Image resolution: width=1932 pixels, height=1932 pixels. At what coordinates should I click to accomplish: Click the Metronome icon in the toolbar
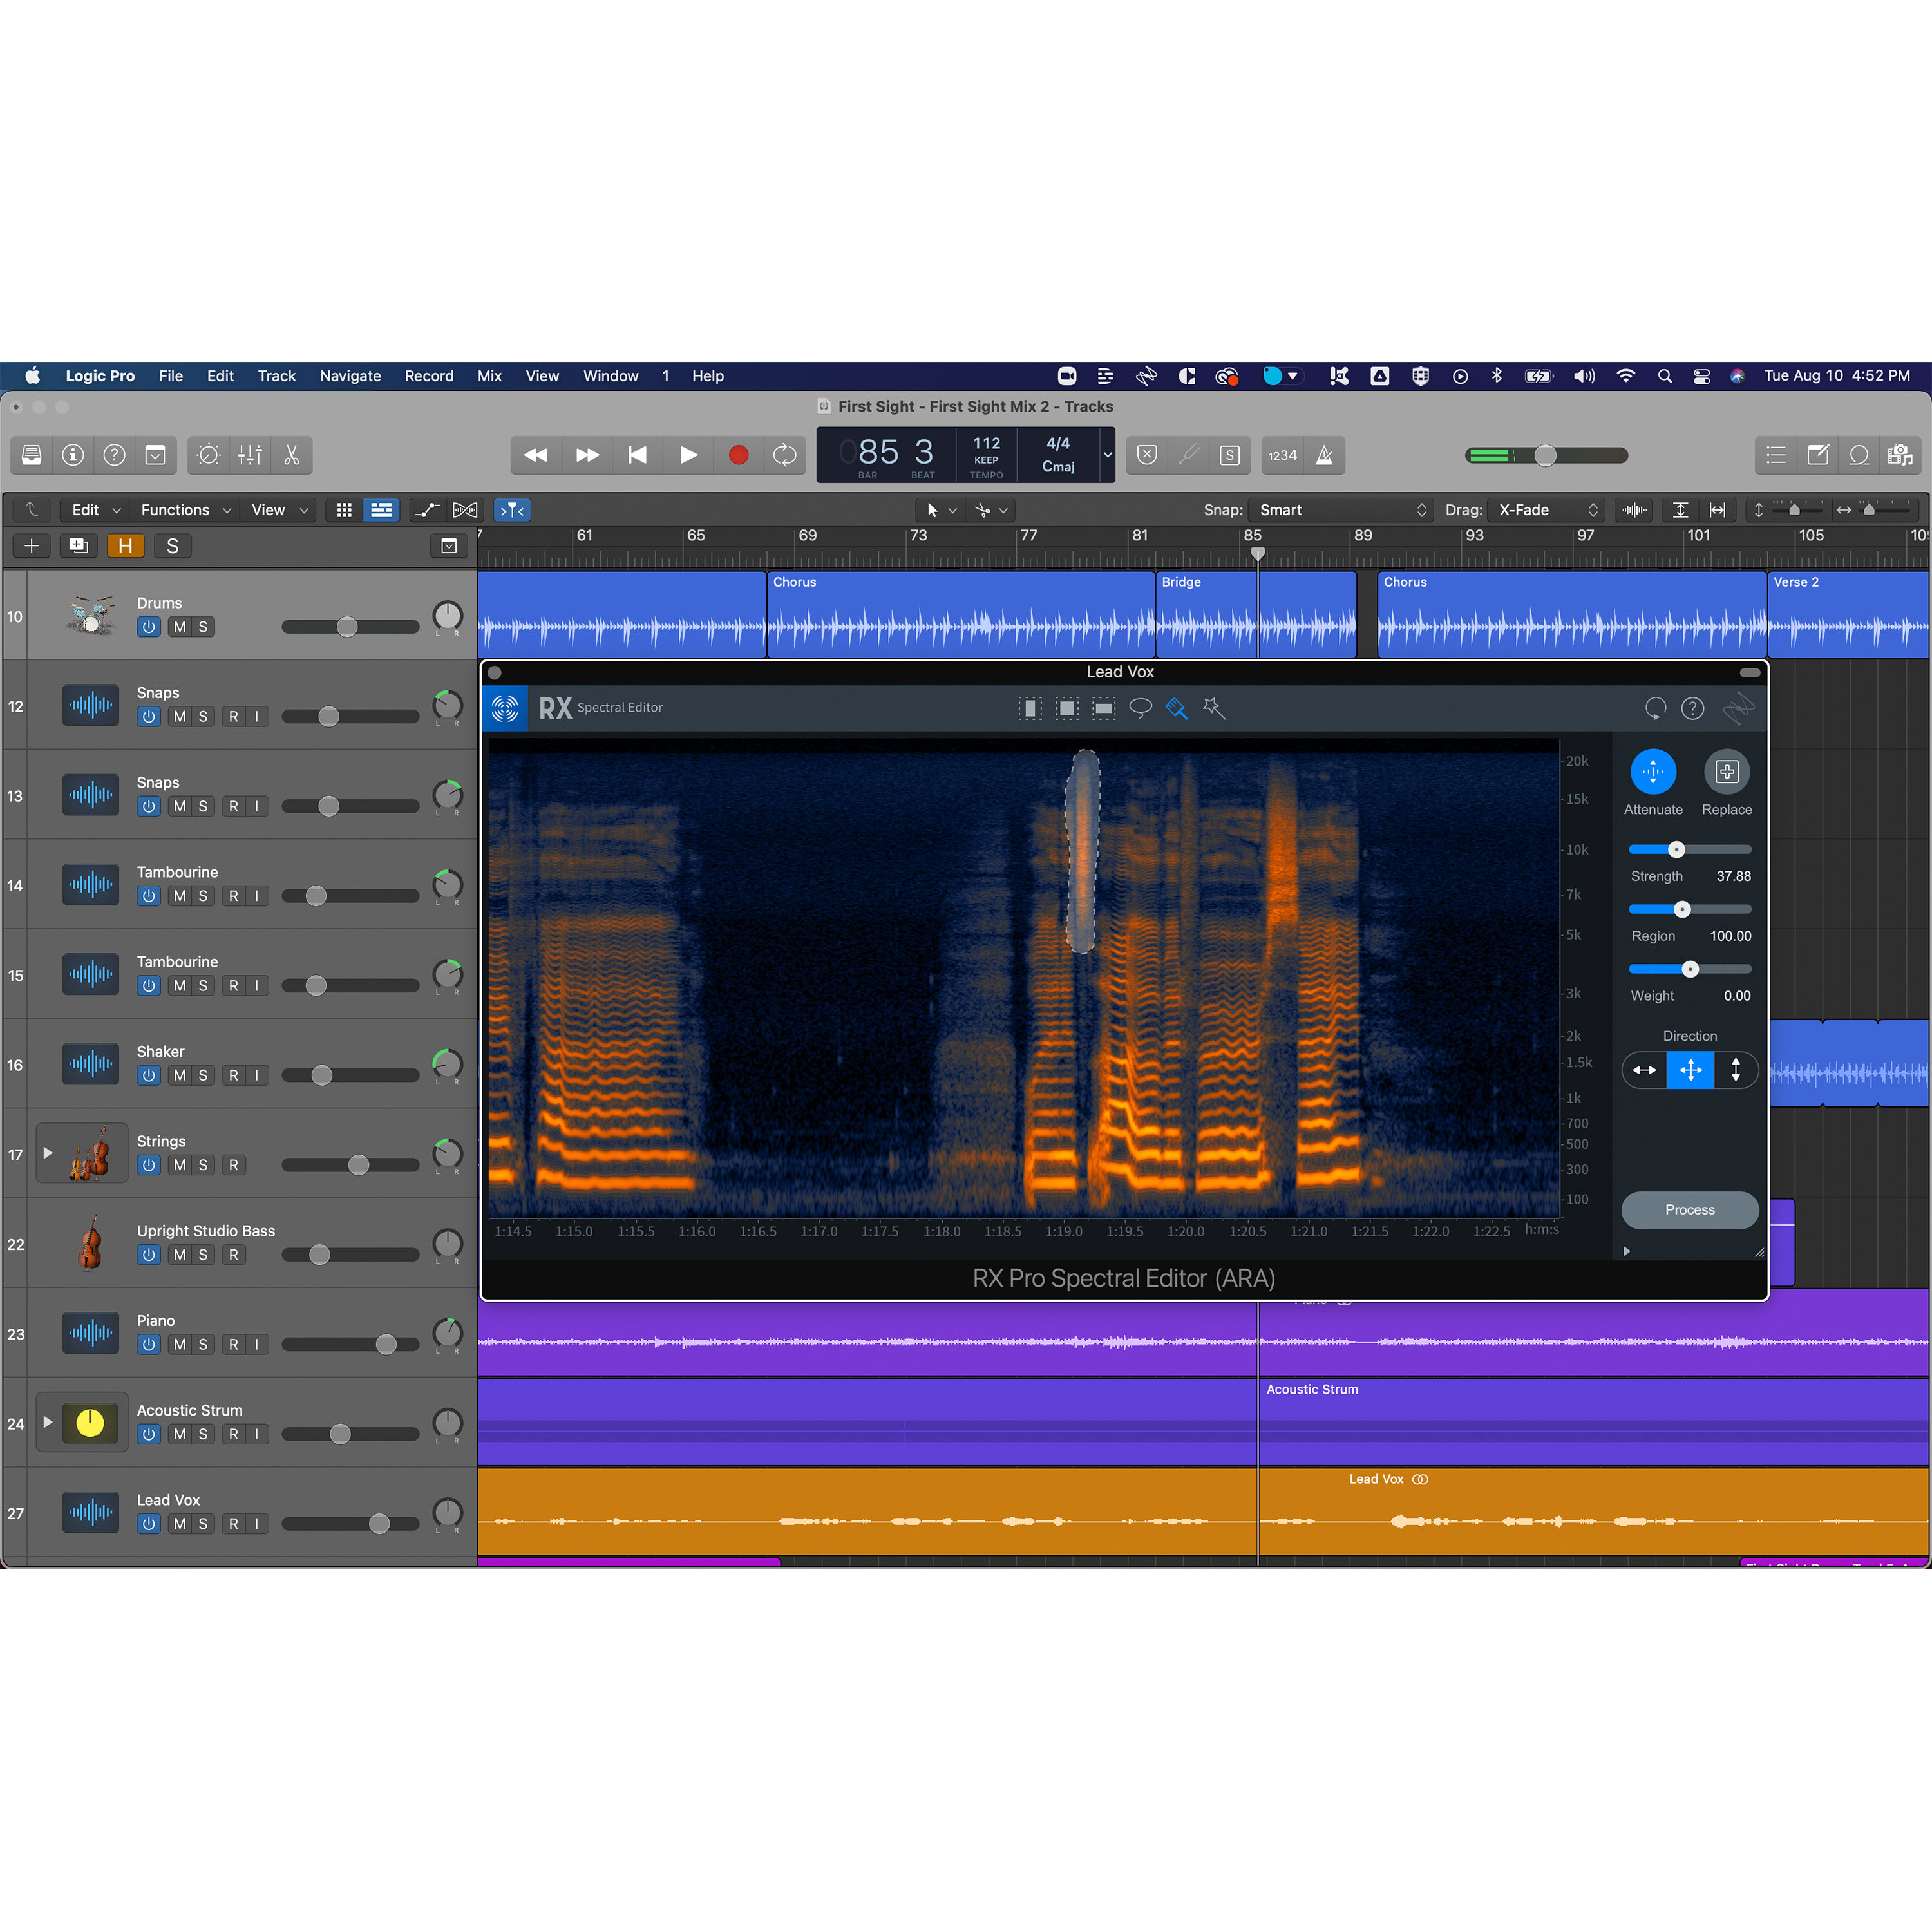pyautogui.click(x=1325, y=455)
